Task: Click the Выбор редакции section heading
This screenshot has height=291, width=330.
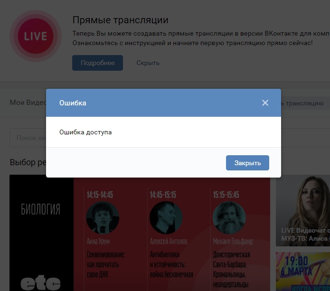Action: tap(28, 162)
